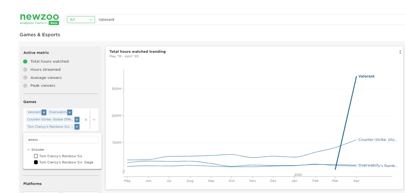The image size is (405, 193).
Task: Open the All category dropdown
Action: tap(81, 19)
